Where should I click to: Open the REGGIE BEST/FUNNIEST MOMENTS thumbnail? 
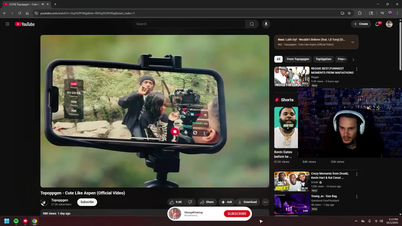pos(292,77)
